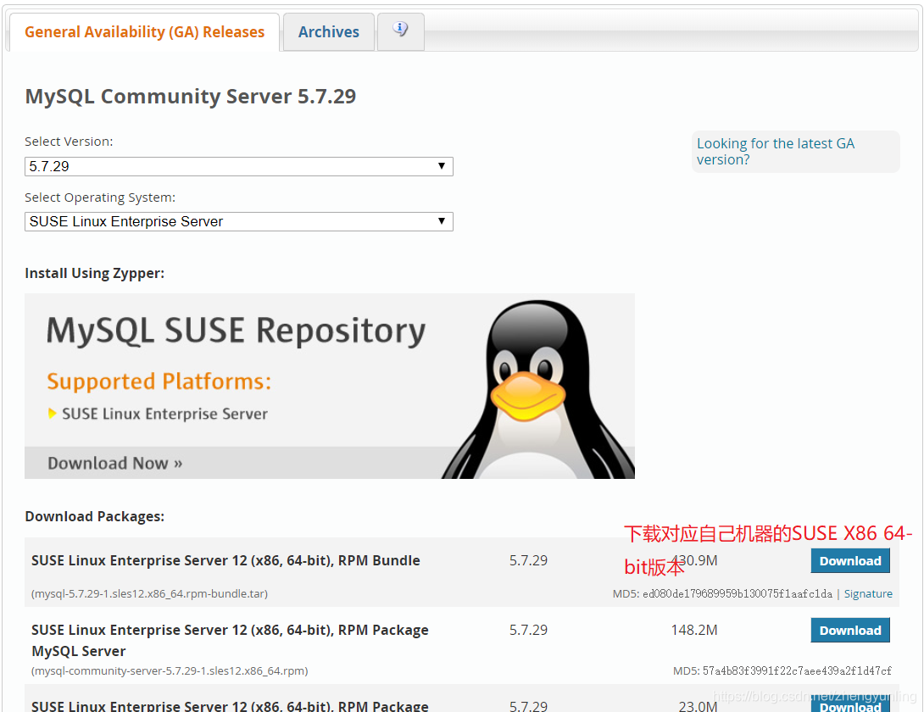The image size is (924, 712).
Task: Click the RPM Package MySQL Server title
Action: pyautogui.click(x=230, y=640)
